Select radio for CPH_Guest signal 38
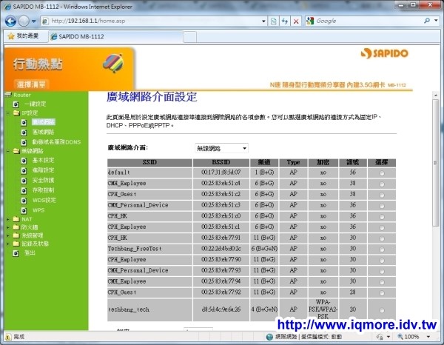This screenshot has width=444, height=345. pyautogui.click(x=382, y=195)
